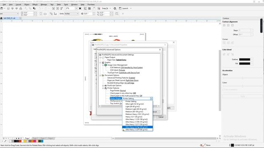The height and width of the screenshot is (148, 264).
Task: Click the magenta swatch in document palette
Action: [35, 141]
